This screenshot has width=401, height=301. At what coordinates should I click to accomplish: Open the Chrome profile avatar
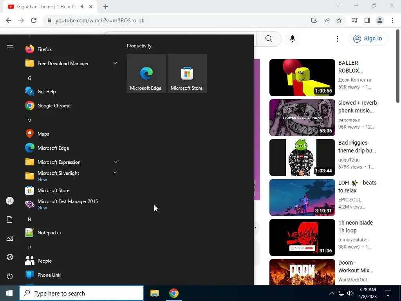[380, 20]
